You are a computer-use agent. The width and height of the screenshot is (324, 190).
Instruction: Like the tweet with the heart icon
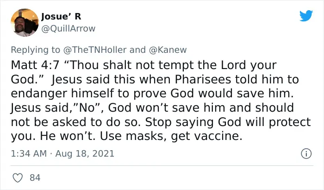[x=18, y=178]
